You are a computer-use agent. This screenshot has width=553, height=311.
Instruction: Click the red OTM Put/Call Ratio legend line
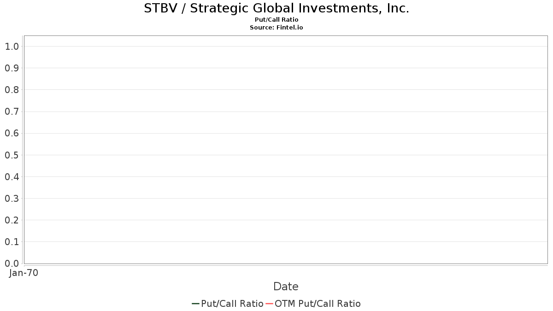coord(269,304)
